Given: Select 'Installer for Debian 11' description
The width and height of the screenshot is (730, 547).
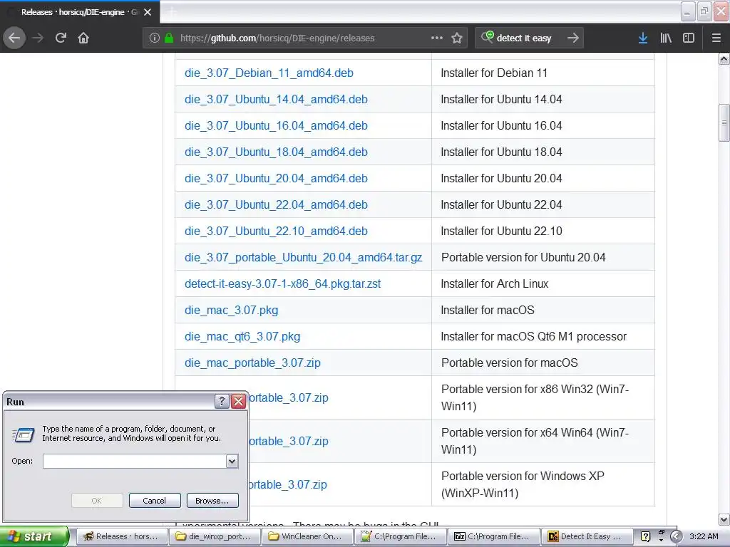Looking at the screenshot, I should pos(494,73).
